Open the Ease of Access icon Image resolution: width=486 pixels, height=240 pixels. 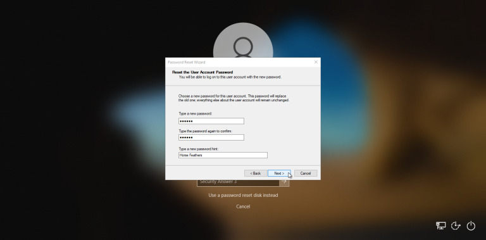coord(456,225)
